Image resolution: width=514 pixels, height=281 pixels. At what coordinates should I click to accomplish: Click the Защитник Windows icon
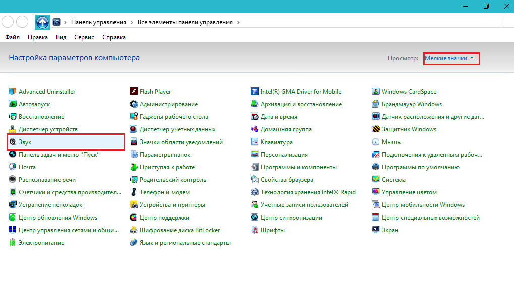pos(376,129)
